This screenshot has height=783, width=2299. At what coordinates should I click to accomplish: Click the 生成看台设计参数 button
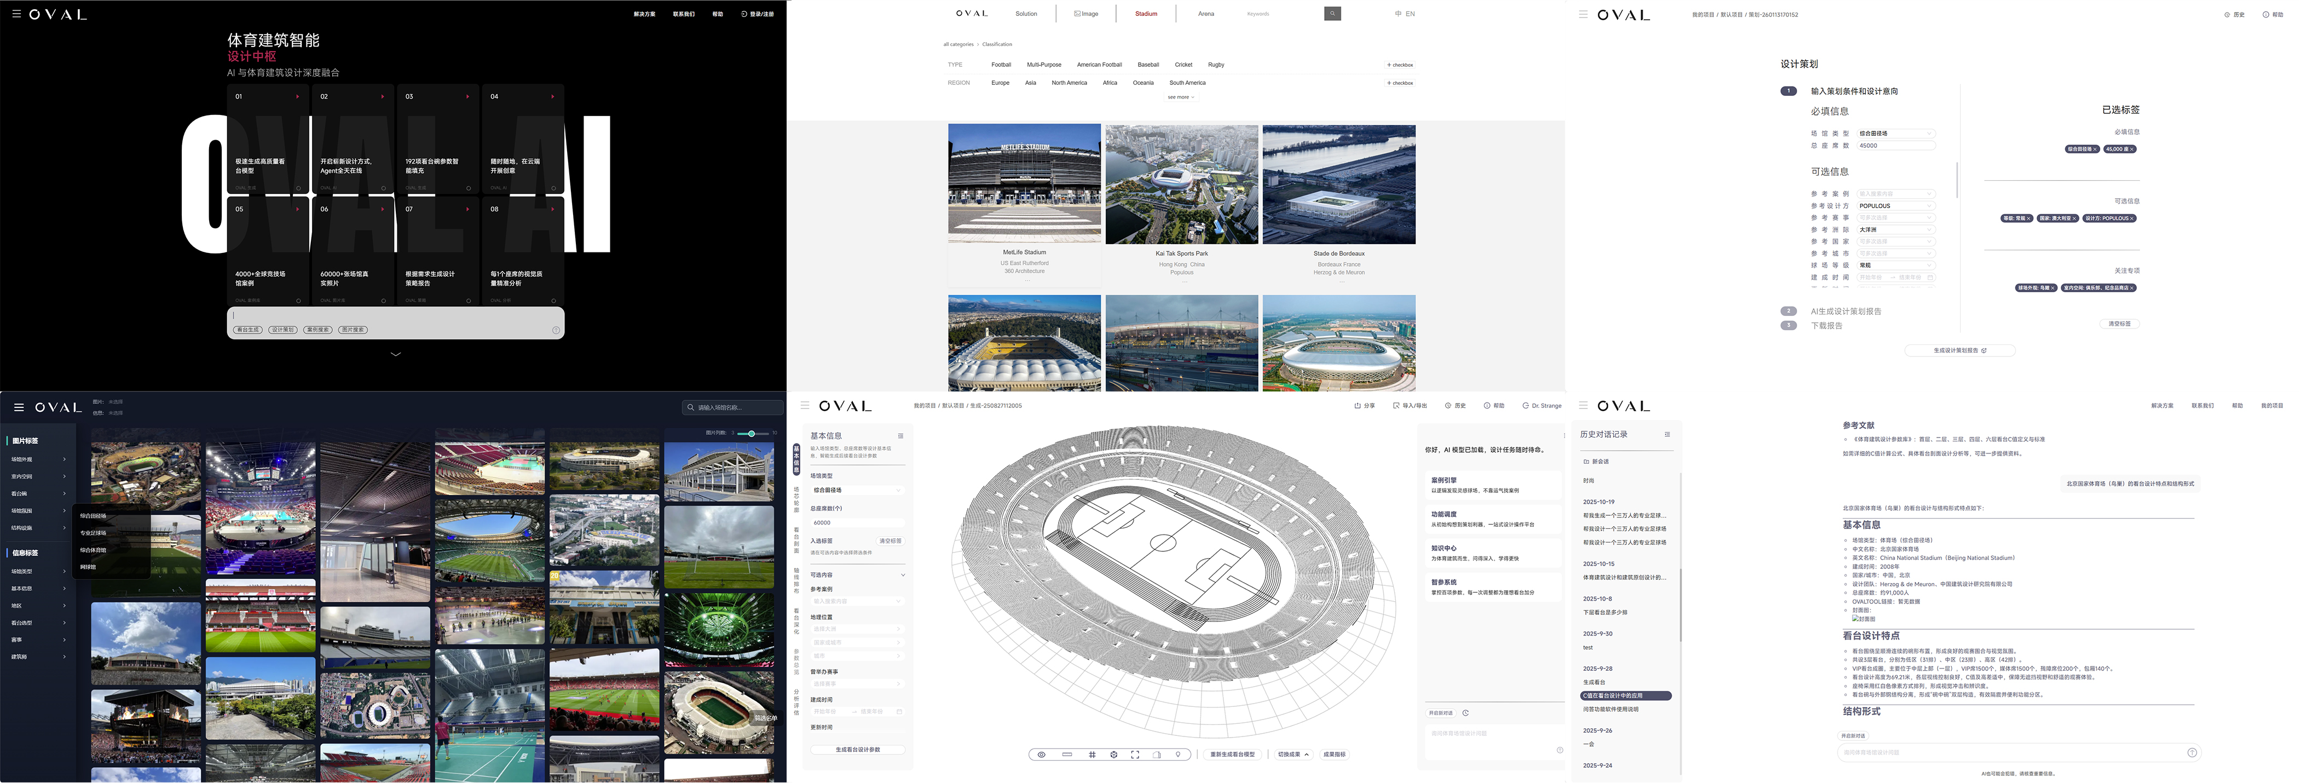857,750
